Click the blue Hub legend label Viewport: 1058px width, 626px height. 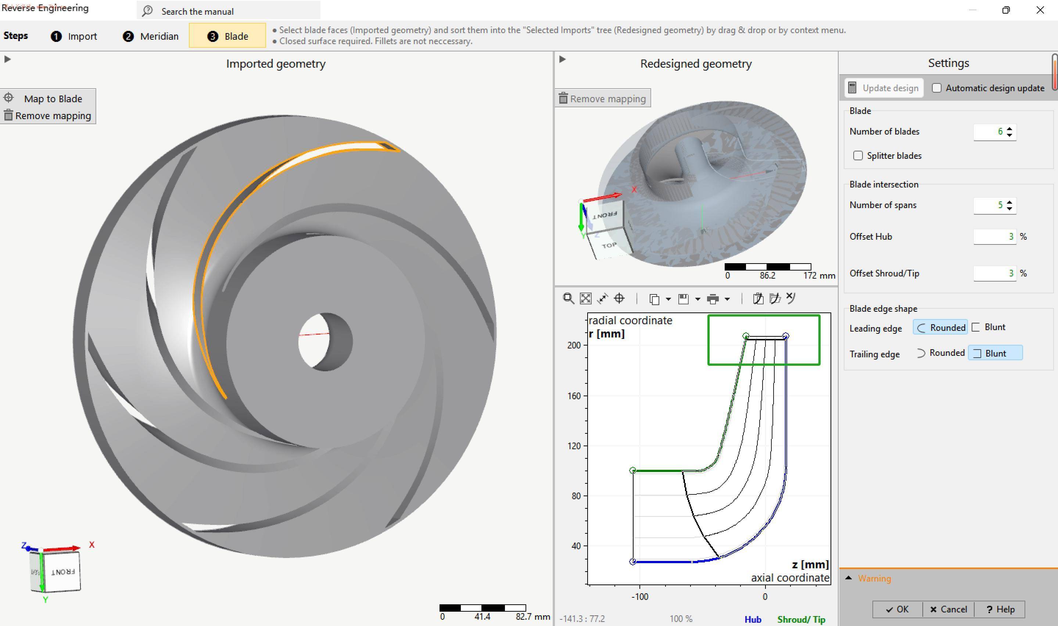[753, 619]
